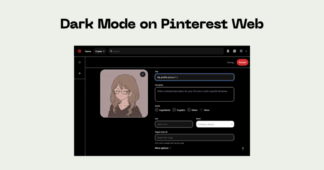Click the "Tagged topics (0)" label

pyautogui.click(x=161, y=132)
